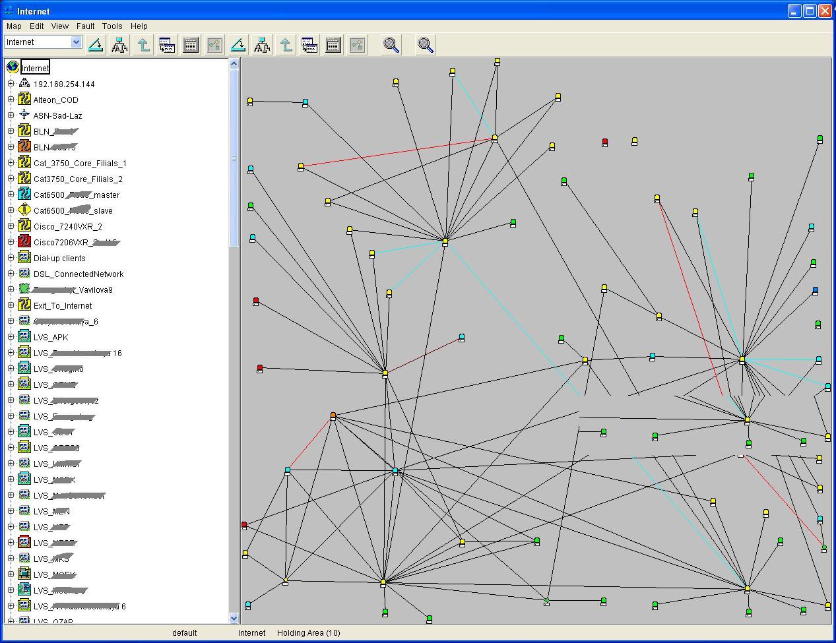Viewport: 836px width, 643px height.
Task: Click the red Cisco7206VXR device icon
Action: (x=24, y=242)
